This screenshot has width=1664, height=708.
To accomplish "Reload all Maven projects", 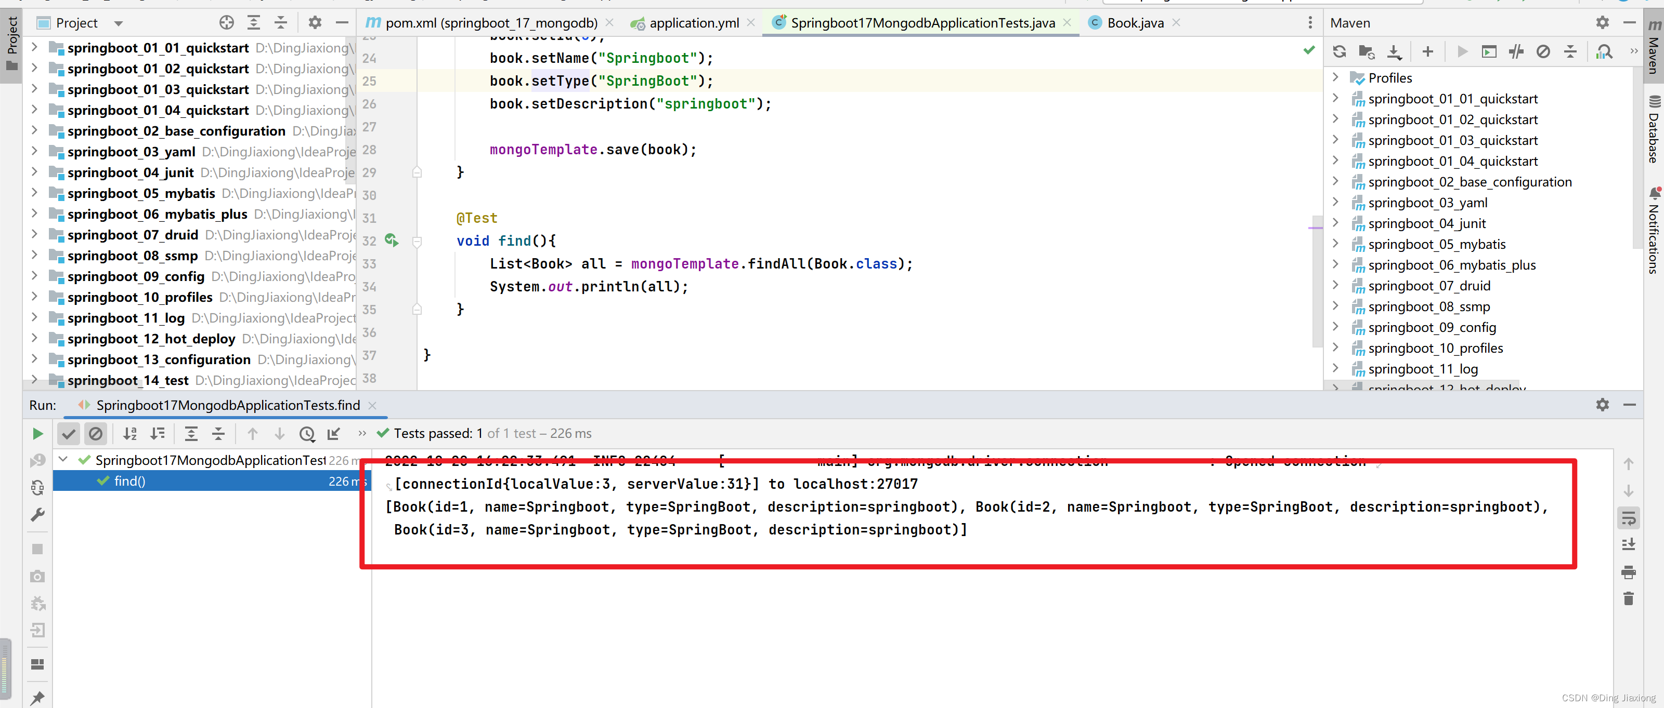I will pyautogui.click(x=1340, y=51).
